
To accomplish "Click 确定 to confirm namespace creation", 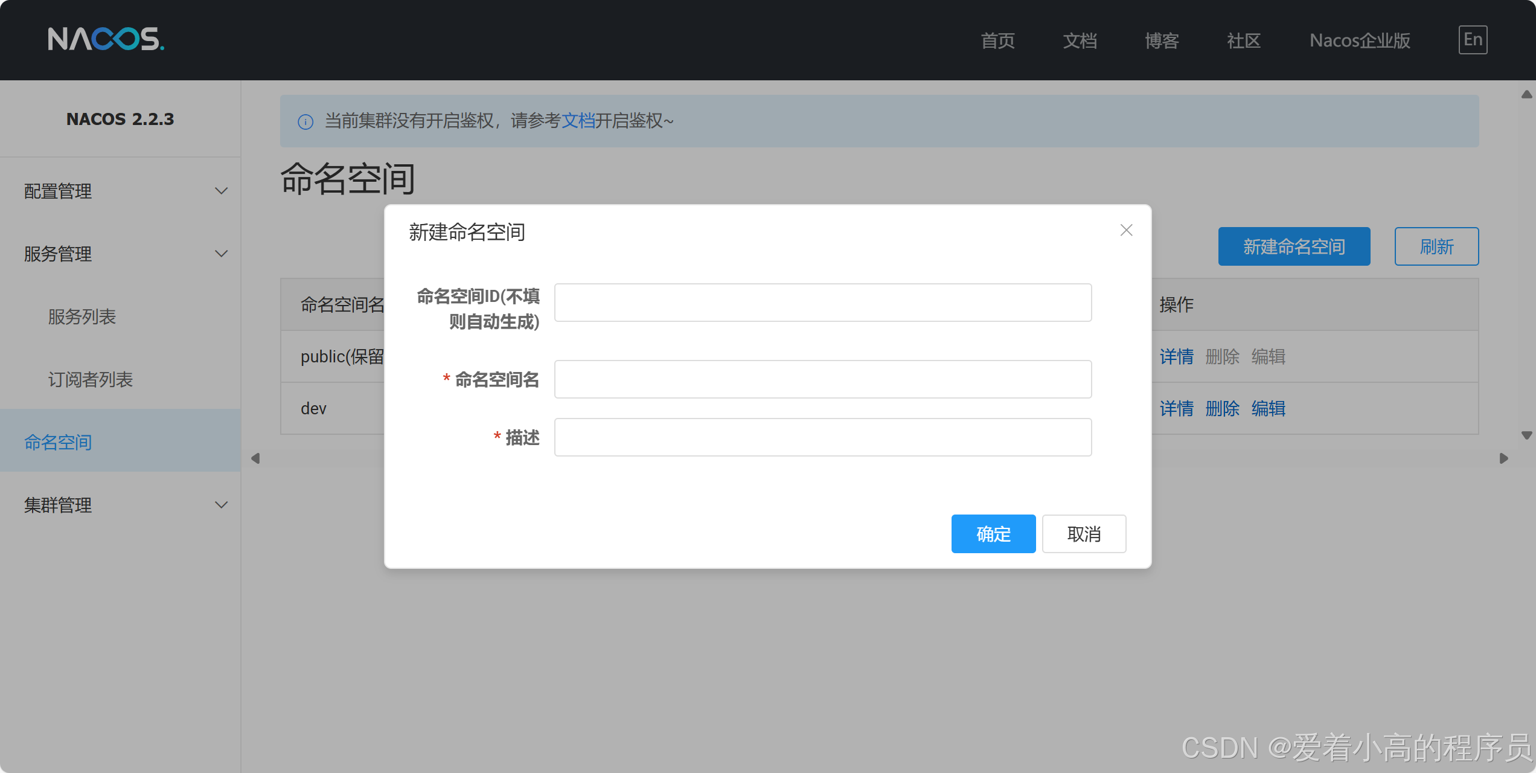I will coord(993,534).
